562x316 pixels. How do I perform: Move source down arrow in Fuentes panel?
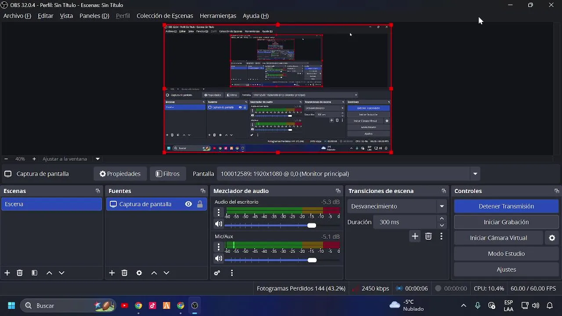(x=166, y=273)
